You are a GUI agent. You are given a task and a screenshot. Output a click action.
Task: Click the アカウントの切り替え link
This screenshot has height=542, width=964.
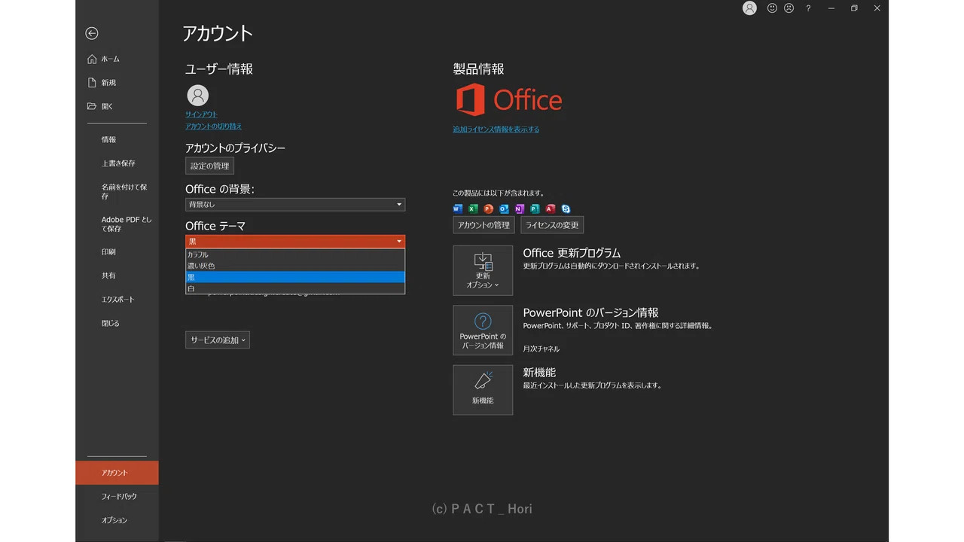213,126
